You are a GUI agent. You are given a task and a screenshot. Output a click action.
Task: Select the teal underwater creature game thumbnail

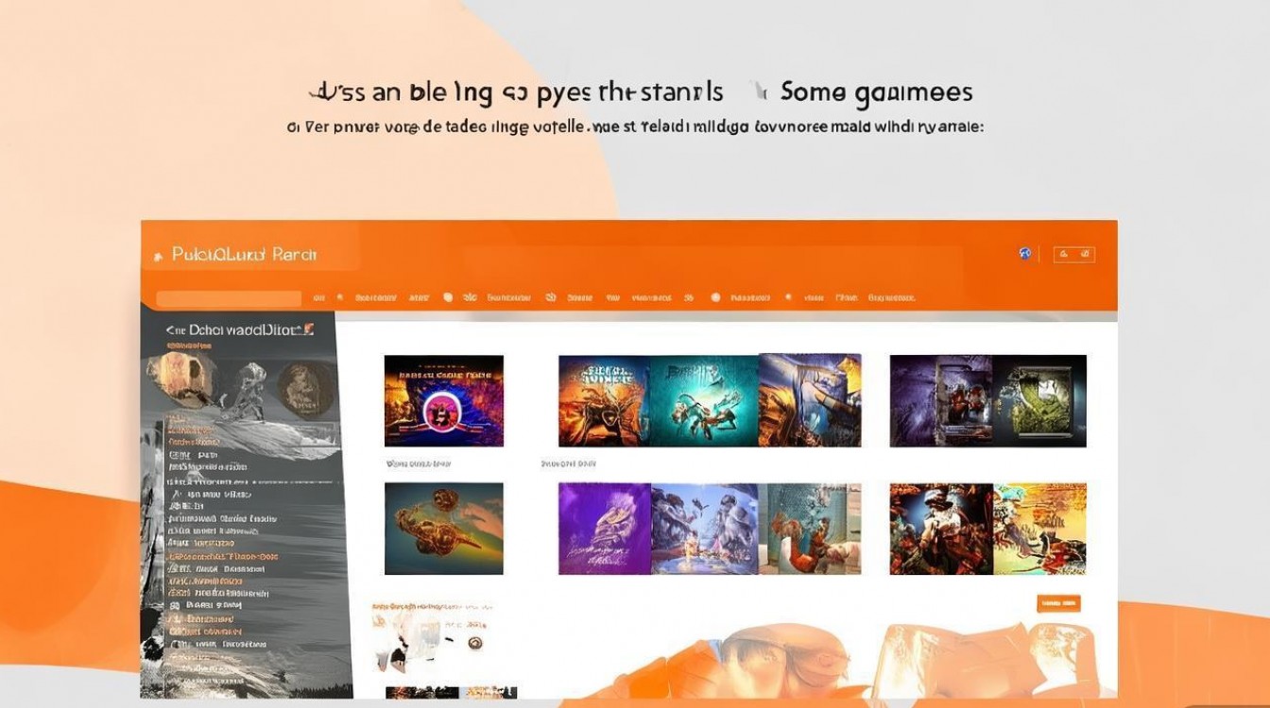tap(704, 401)
